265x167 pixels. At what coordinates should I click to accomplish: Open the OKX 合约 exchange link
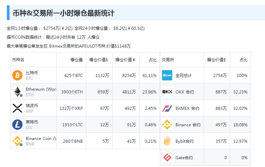185,92
